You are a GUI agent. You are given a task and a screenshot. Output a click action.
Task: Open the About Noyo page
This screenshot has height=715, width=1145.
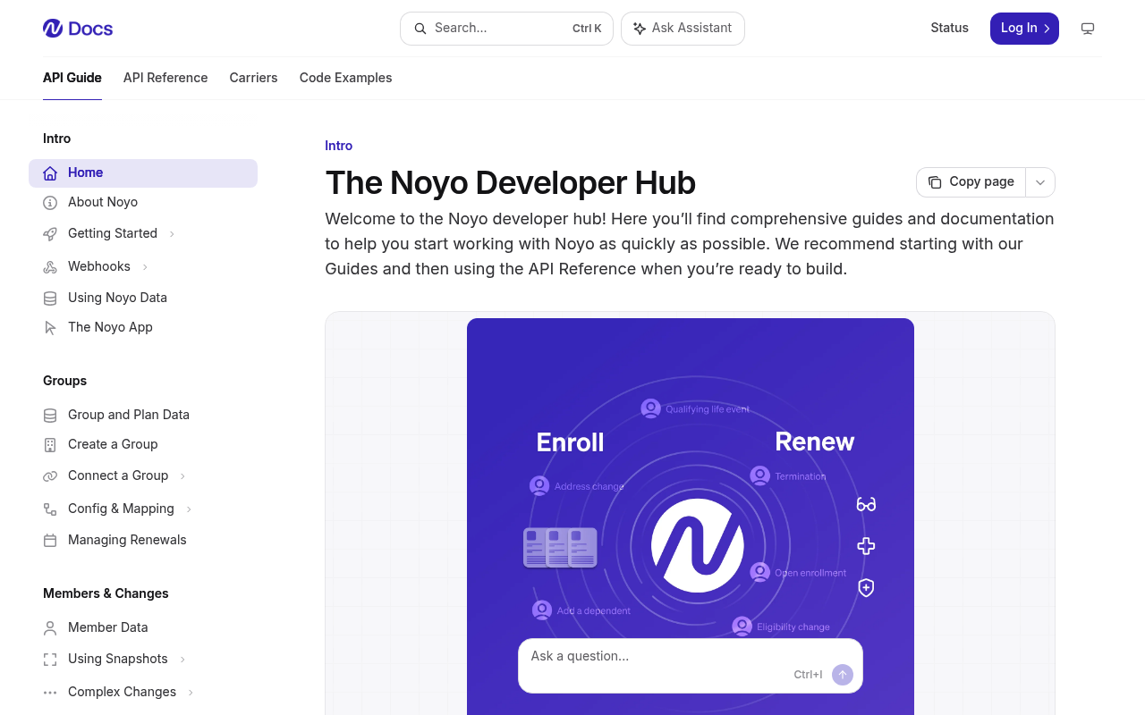[x=143, y=203]
